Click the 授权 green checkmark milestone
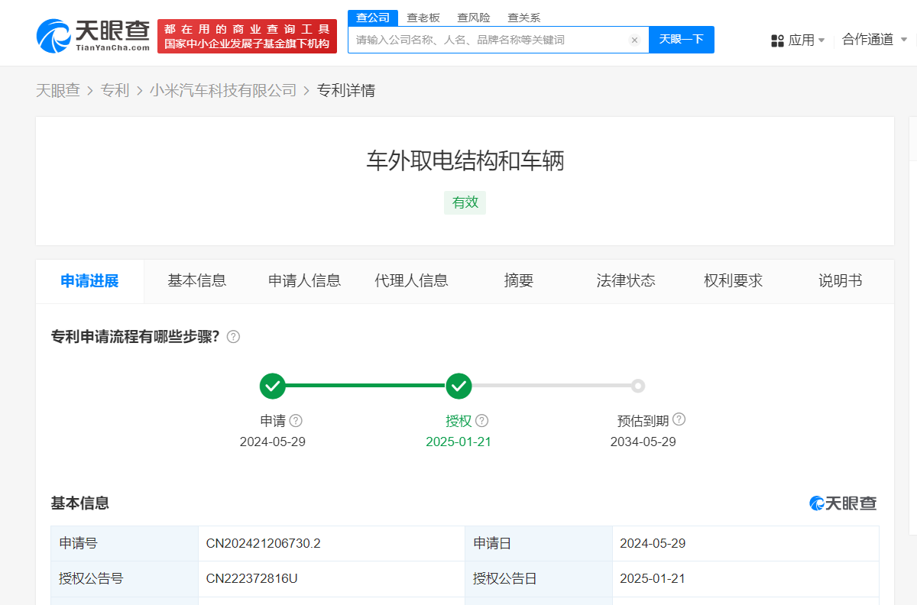Screen dimensions: 917x605 [x=458, y=387]
